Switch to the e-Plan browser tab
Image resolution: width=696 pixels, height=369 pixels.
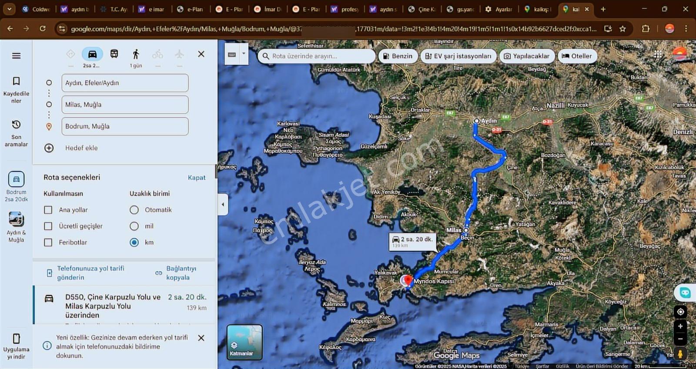191,9
